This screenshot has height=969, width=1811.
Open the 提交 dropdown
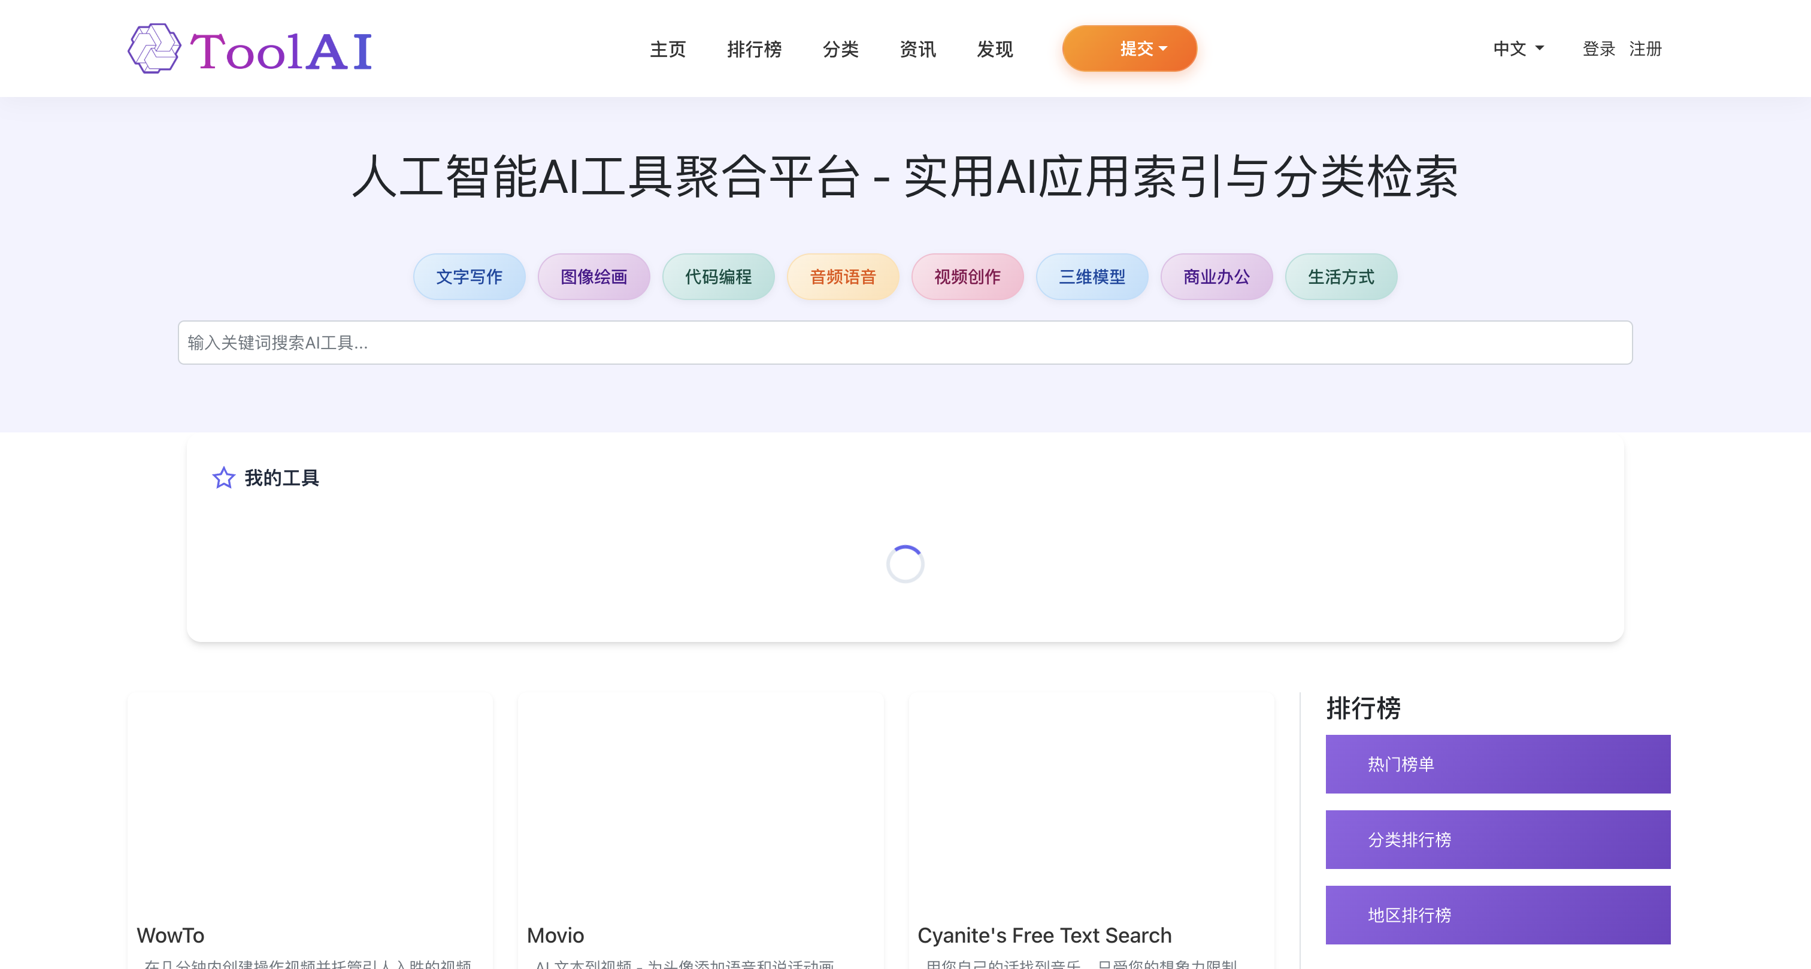pos(1128,49)
